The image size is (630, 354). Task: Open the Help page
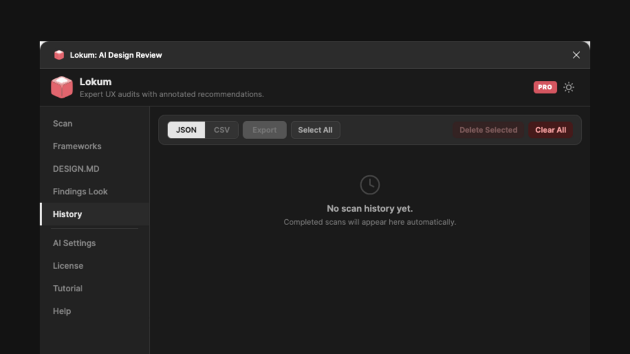[x=95, y=311]
